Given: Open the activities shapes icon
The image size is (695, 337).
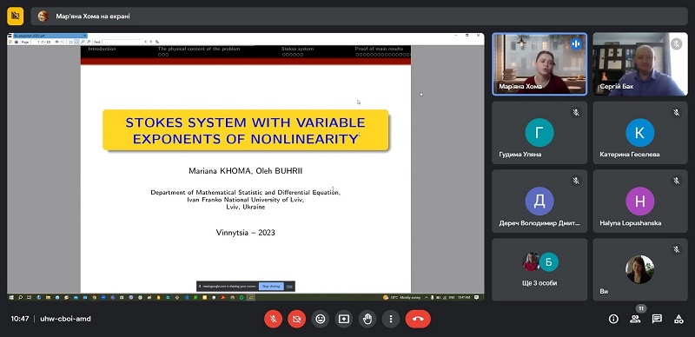Looking at the screenshot, I should pyautogui.click(x=678, y=319).
